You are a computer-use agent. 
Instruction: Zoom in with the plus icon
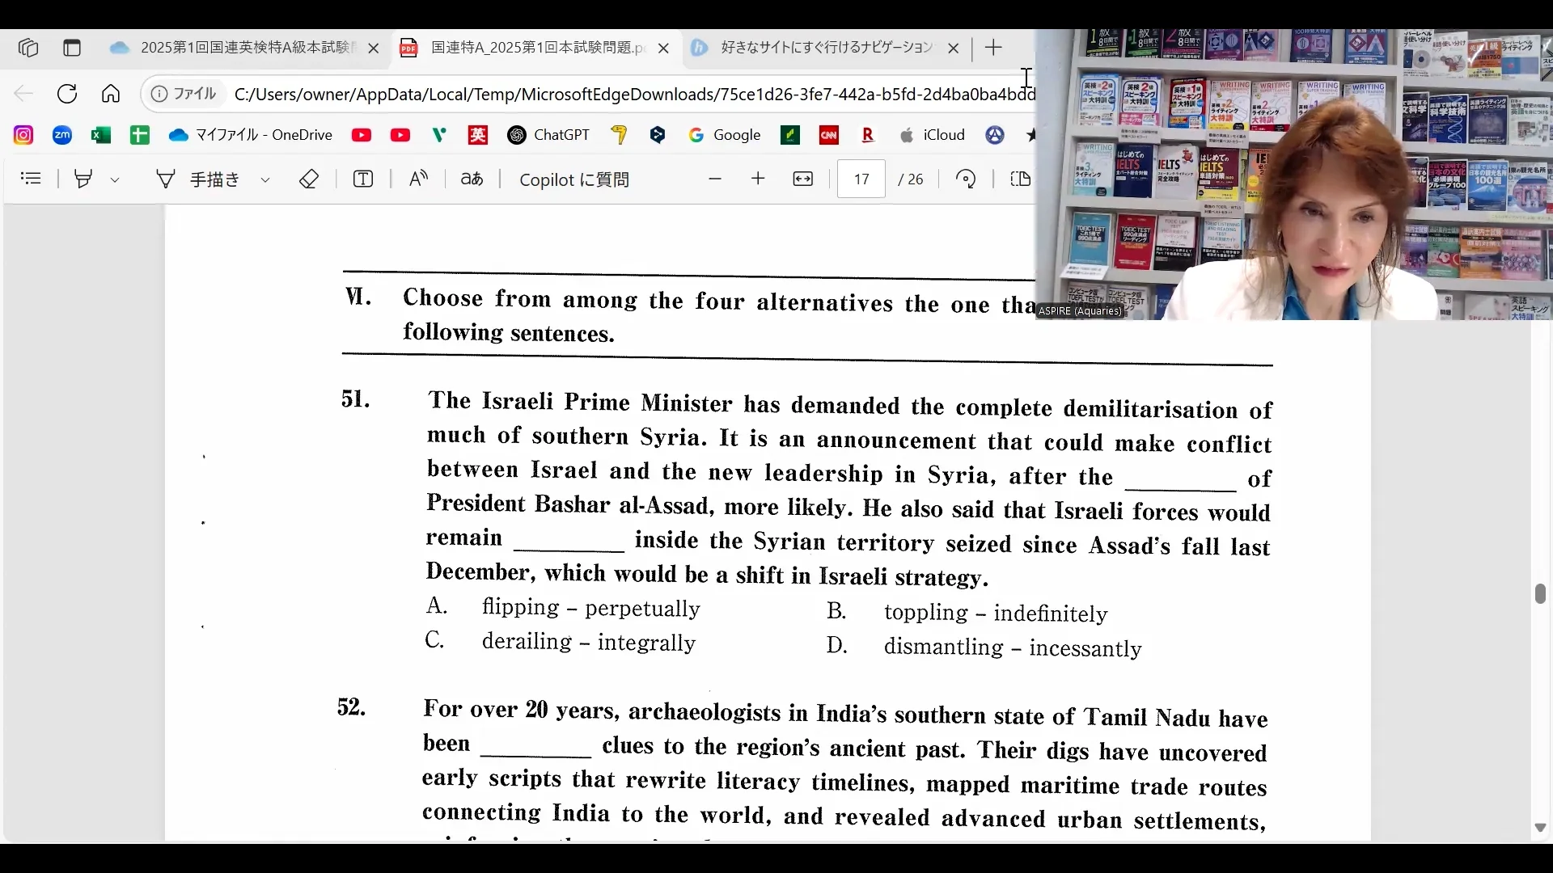(x=758, y=179)
